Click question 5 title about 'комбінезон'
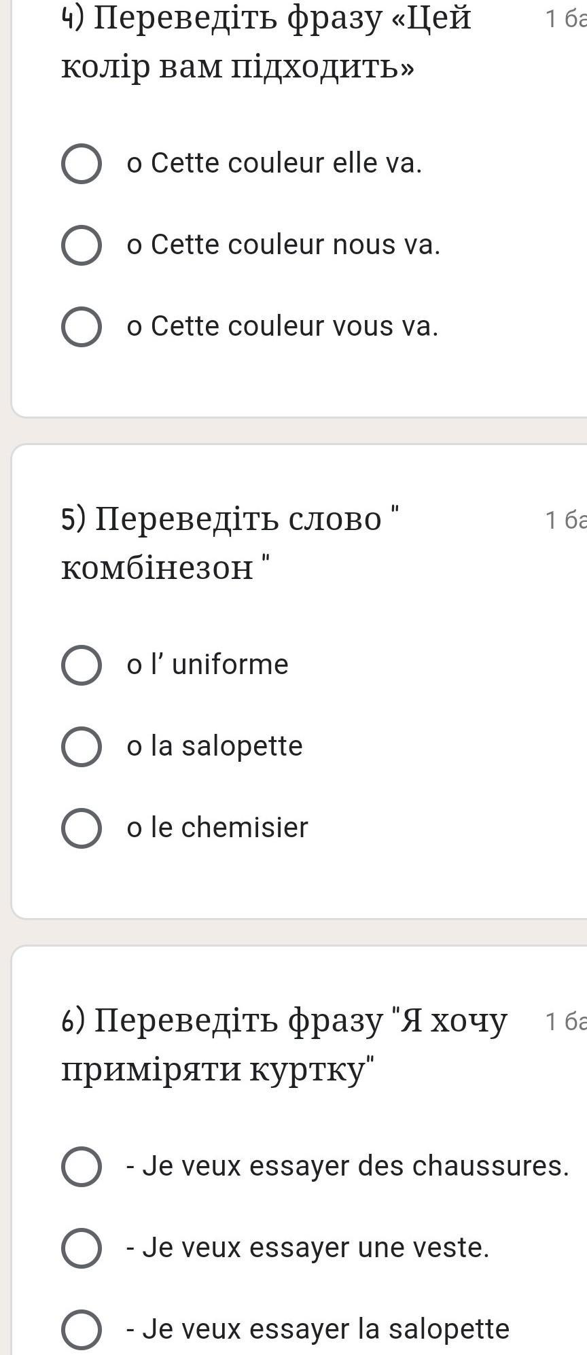Viewport: 587px width, 1355px height. pyautogui.click(x=231, y=543)
